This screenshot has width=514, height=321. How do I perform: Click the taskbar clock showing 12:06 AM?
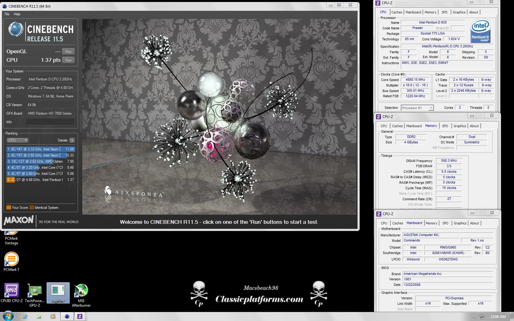498,317
